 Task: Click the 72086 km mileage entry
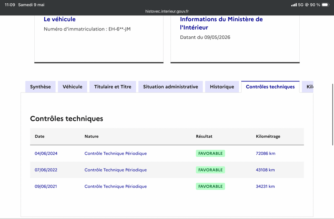266,154
